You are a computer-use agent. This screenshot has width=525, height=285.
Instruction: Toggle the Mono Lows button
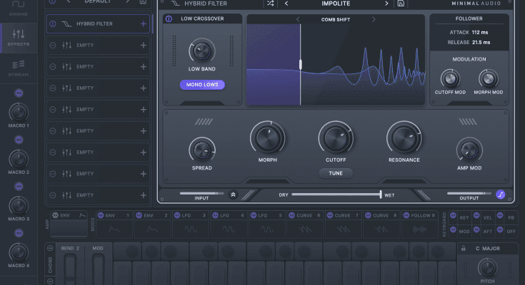(201, 85)
